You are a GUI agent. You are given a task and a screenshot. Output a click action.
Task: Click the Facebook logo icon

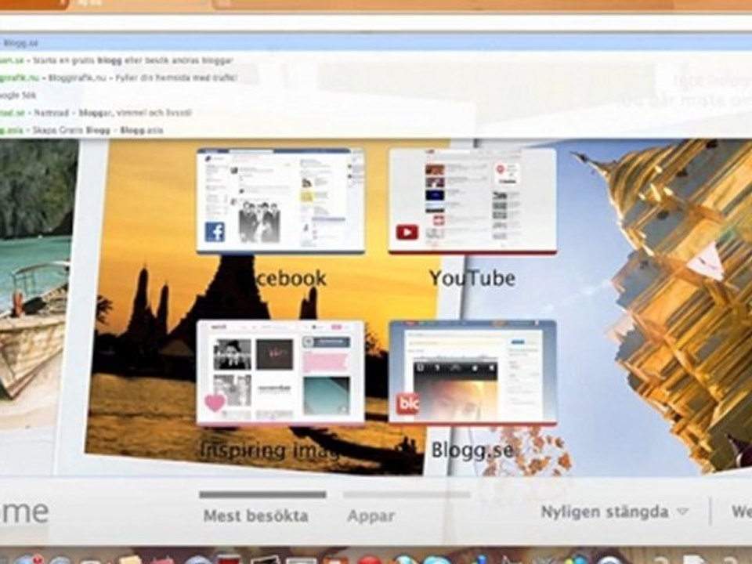coord(215,232)
